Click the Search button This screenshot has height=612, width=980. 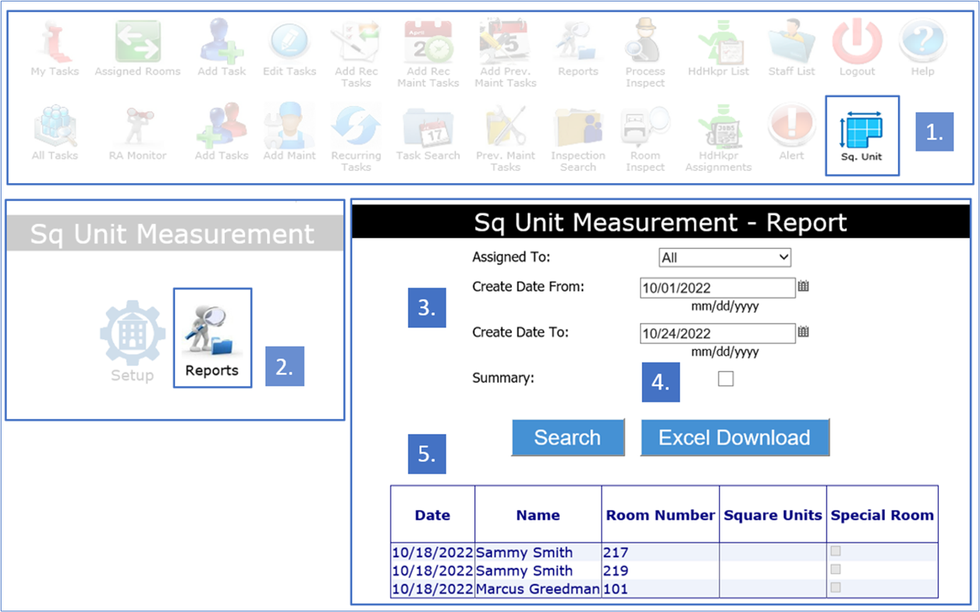click(x=567, y=438)
